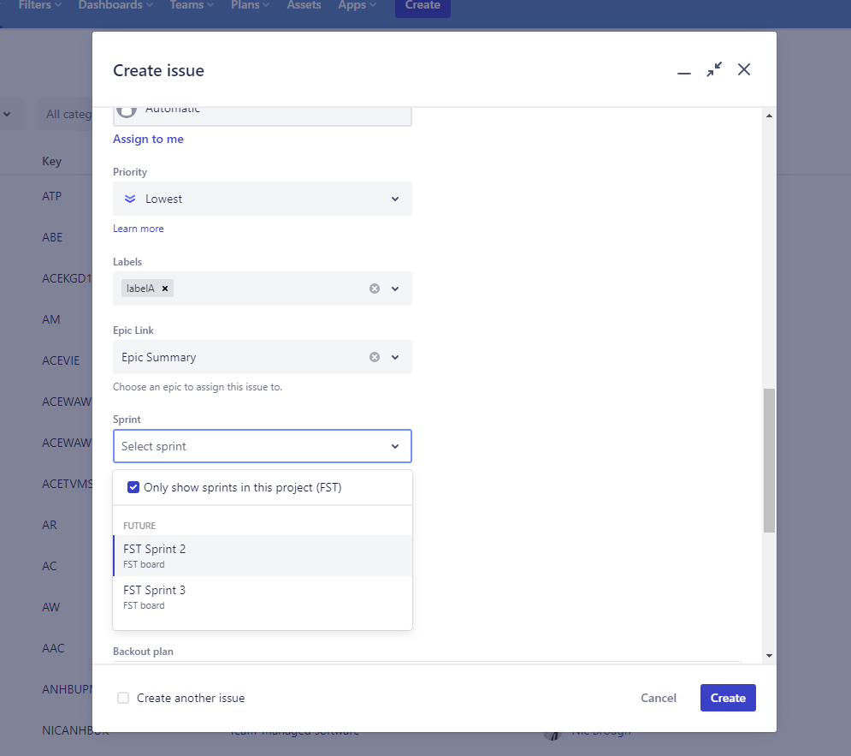Select FST Sprint 3 option
This screenshot has height=756, width=851.
coord(262,597)
